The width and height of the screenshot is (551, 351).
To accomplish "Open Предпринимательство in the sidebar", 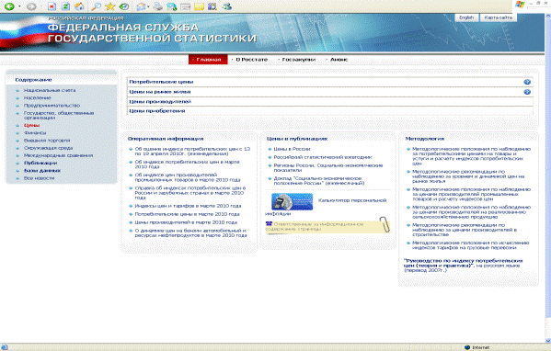I will 52,106.
